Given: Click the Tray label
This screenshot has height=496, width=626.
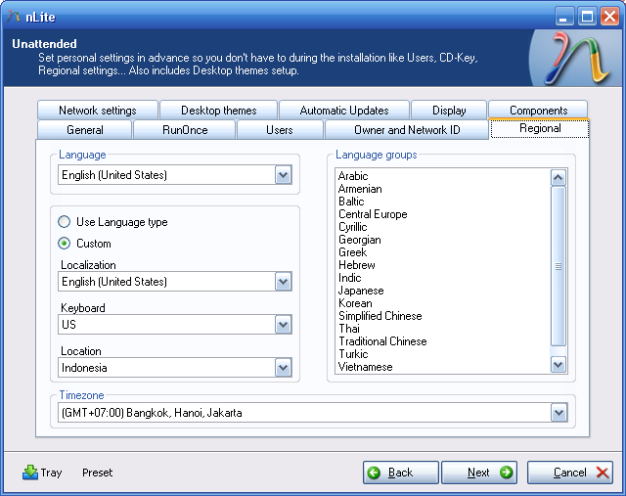Looking at the screenshot, I should coord(51,473).
